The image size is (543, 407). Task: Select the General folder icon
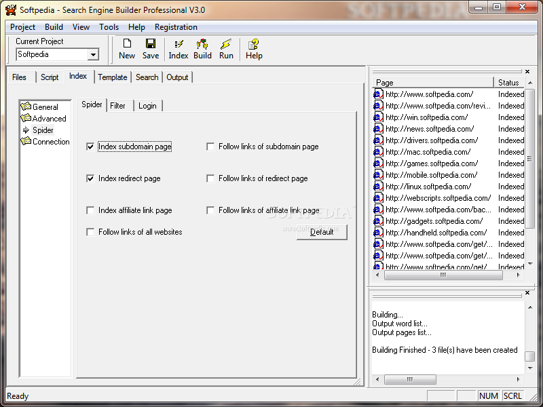26,106
